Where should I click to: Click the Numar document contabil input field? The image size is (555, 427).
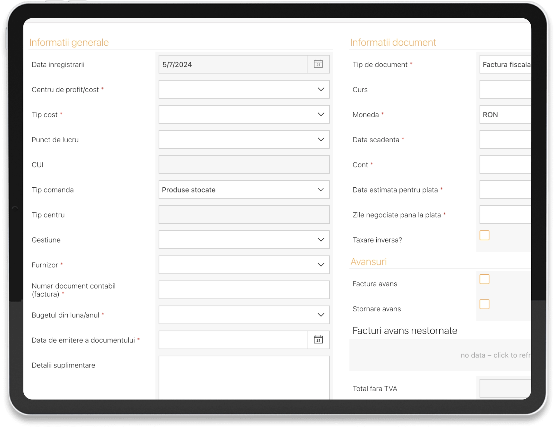tap(244, 290)
